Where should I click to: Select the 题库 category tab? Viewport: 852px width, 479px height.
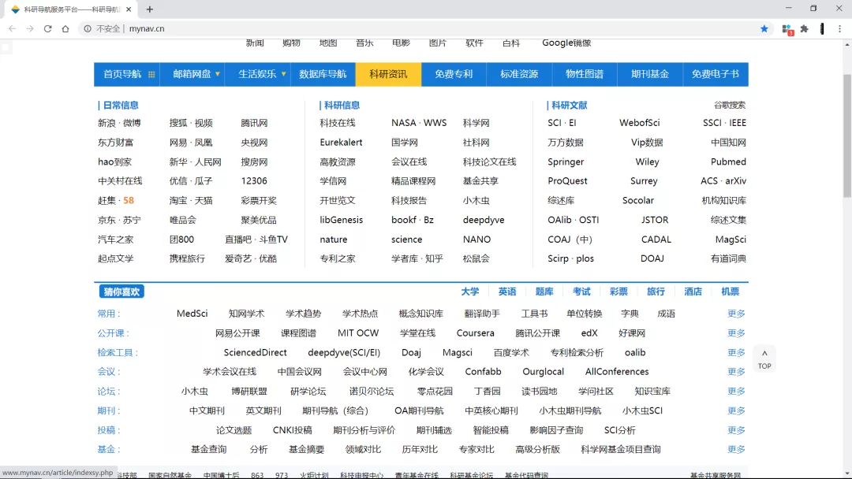(544, 291)
